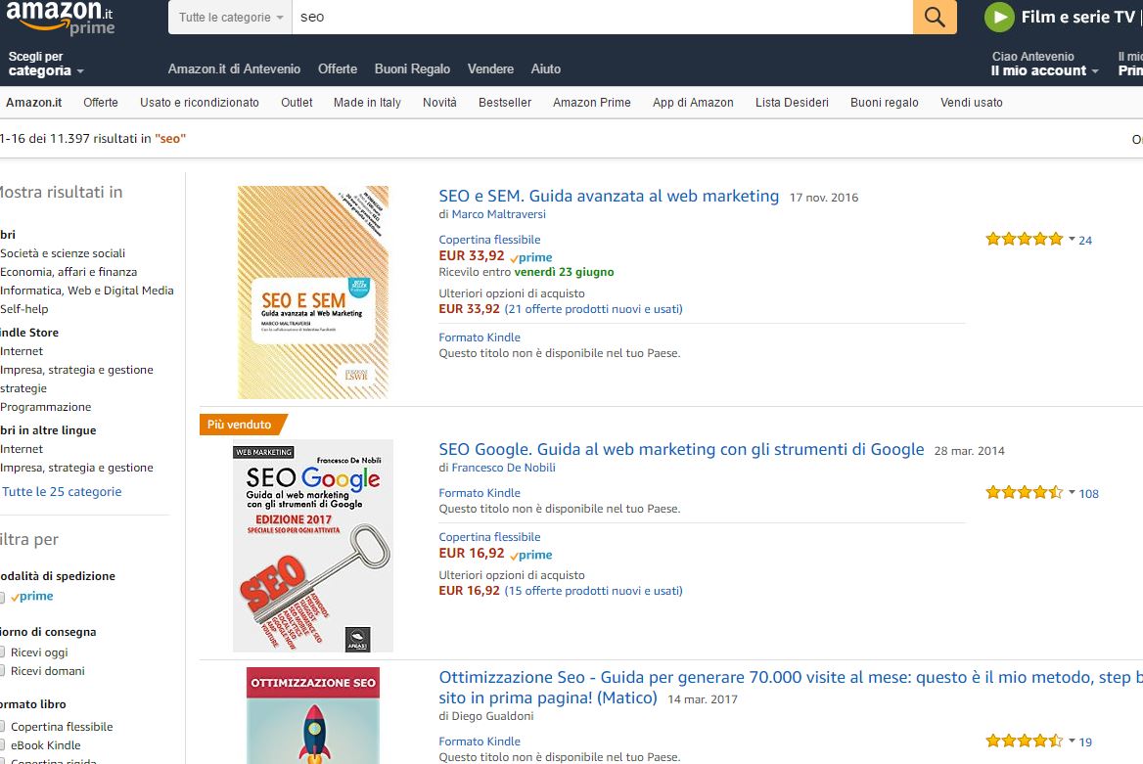Select the Outlet tab
Image resolution: width=1143 pixels, height=764 pixels.
297,103
